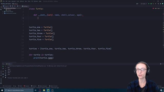164x92 pixels.
Task: Rerun Turtle with green arrow in Run panel
Action: coord(3,66)
